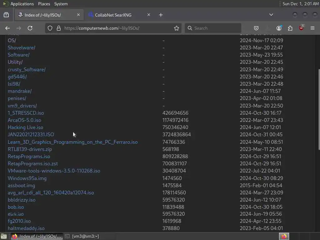The height and width of the screenshot is (240, 320).
Task: Open the Software/ directory
Action: click(18, 55)
